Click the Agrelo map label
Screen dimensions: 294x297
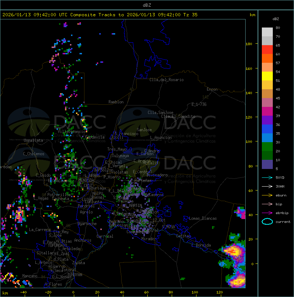(86, 212)
